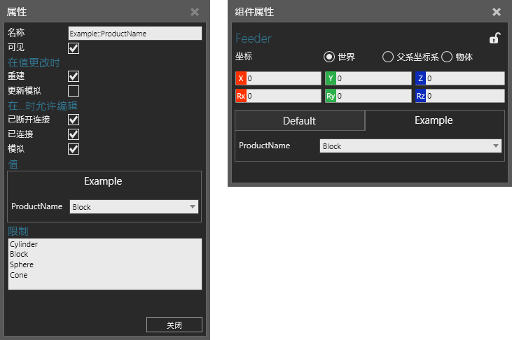The image size is (512, 340).
Task: Select the 世界 coordinate radio button
Action: tap(328, 57)
